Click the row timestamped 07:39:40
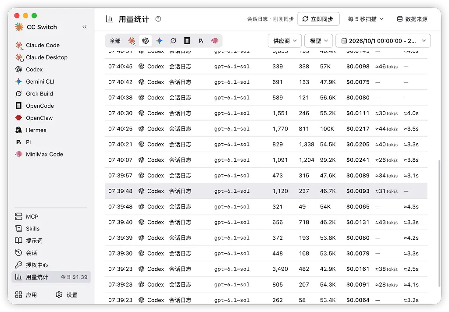This screenshot has width=449, height=312. [266, 222]
